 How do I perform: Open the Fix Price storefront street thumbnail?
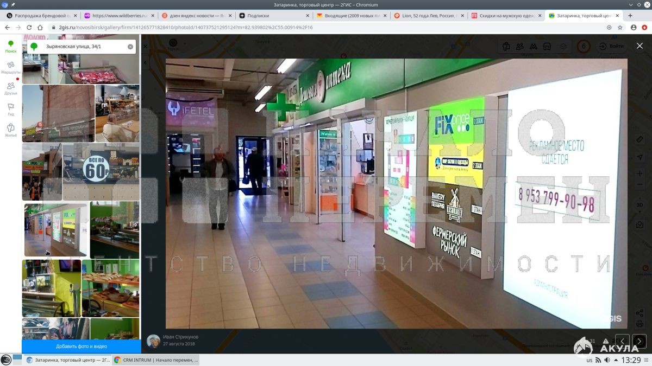click(x=42, y=172)
